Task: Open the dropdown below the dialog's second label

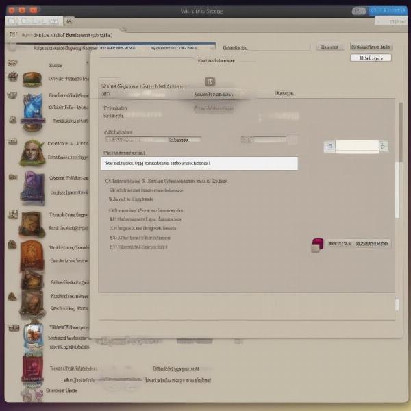Action: tap(153, 140)
